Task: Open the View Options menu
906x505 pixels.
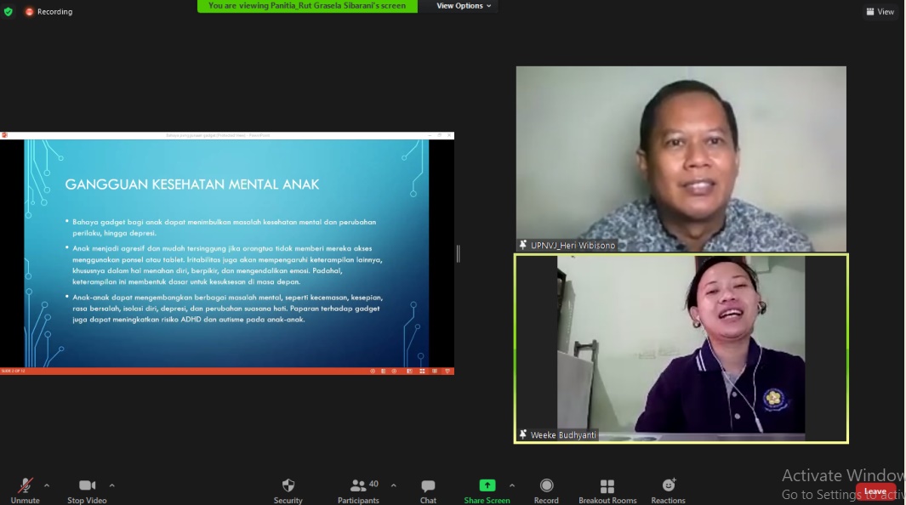Action: coord(464,6)
